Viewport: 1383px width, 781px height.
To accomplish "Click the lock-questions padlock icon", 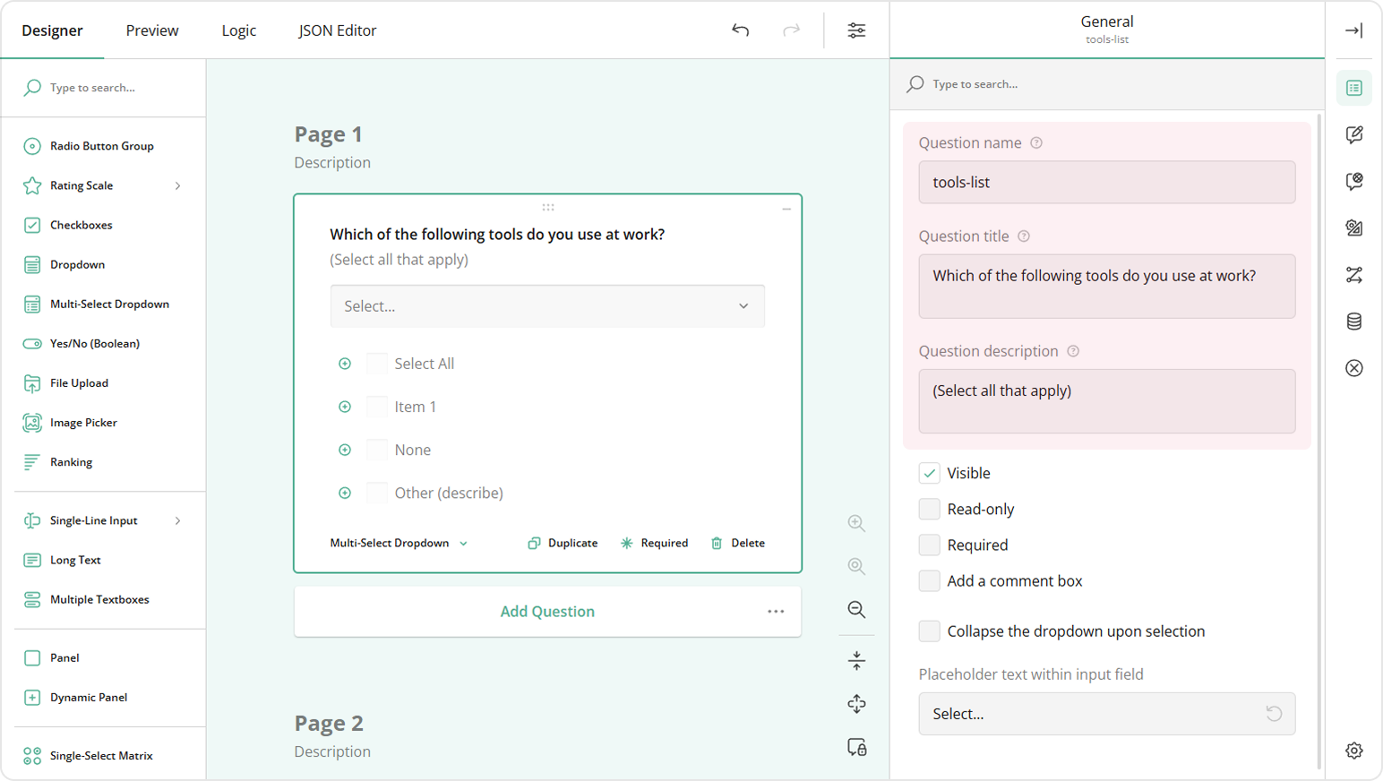I will tap(855, 747).
